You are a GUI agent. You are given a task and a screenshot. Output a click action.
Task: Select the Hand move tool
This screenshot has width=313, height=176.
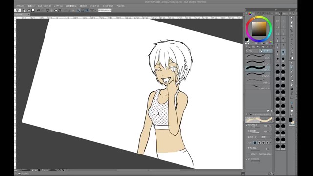click(x=291, y=22)
